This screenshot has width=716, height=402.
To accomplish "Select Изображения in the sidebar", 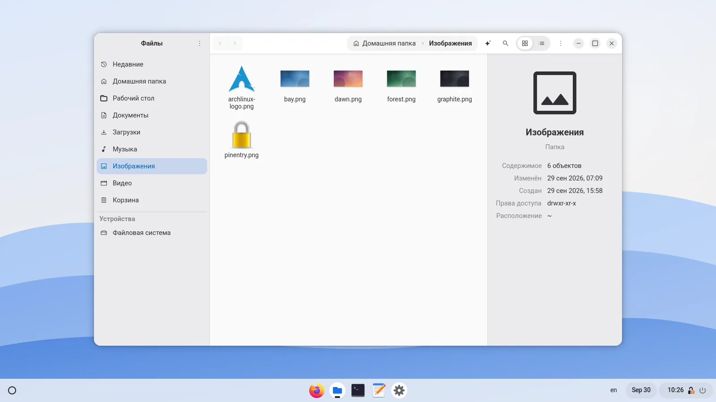I will pos(152,166).
